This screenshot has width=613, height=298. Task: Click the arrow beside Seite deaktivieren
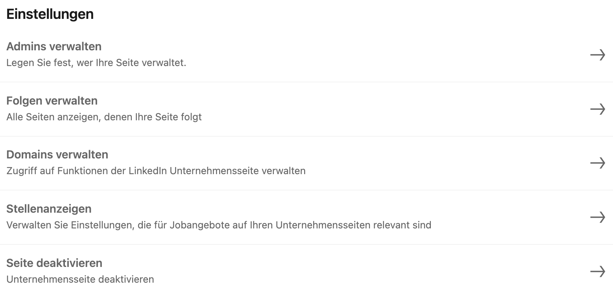click(x=597, y=271)
